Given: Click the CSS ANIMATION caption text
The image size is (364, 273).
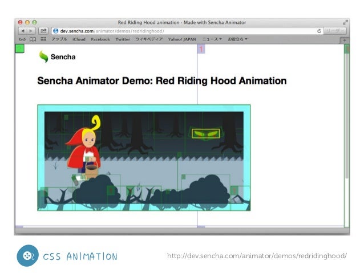Looking at the screenshot, I should (80, 256).
